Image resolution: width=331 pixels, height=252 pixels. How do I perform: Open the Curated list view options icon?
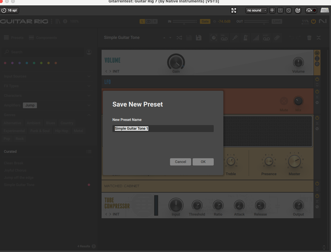[x=89, y=152]
